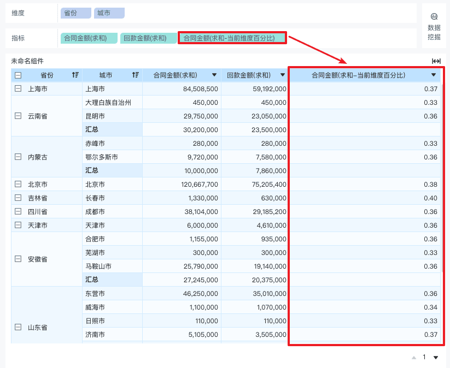Collapse the 山东省 group
The height and width of the screenshot is (368, 450).
coord(18,327)
